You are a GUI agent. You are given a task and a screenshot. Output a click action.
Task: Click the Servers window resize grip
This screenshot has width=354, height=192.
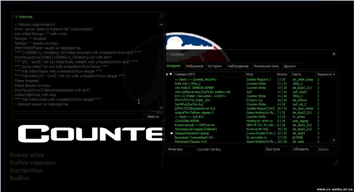336,162
